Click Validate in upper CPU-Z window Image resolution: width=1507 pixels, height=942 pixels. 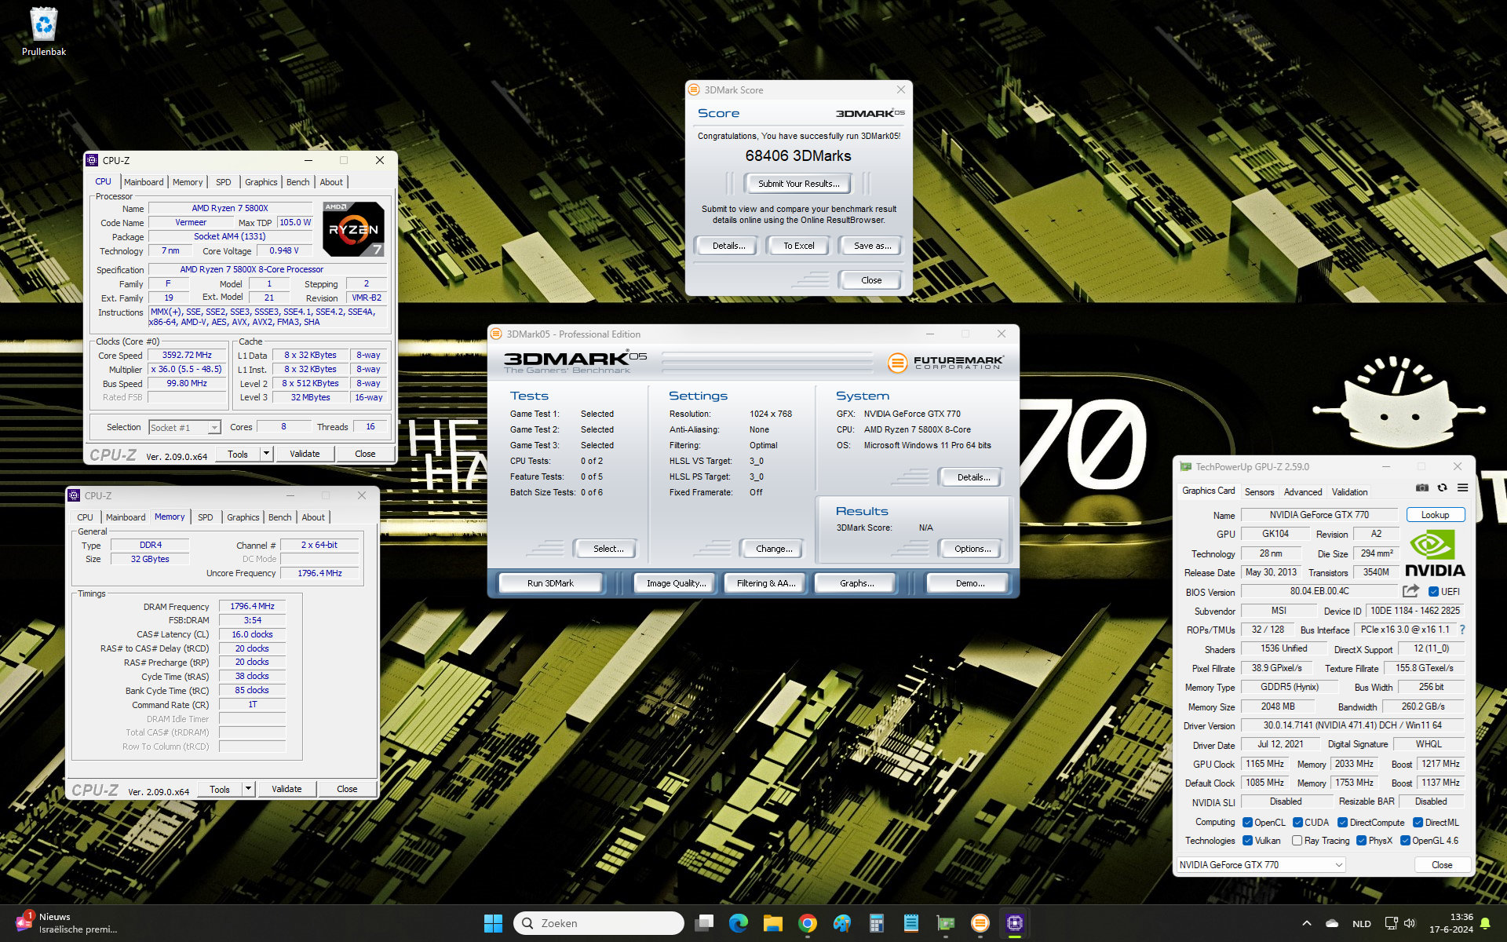305,454
